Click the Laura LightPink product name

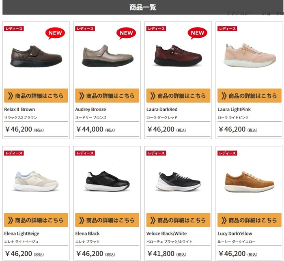tap(234, 110)
